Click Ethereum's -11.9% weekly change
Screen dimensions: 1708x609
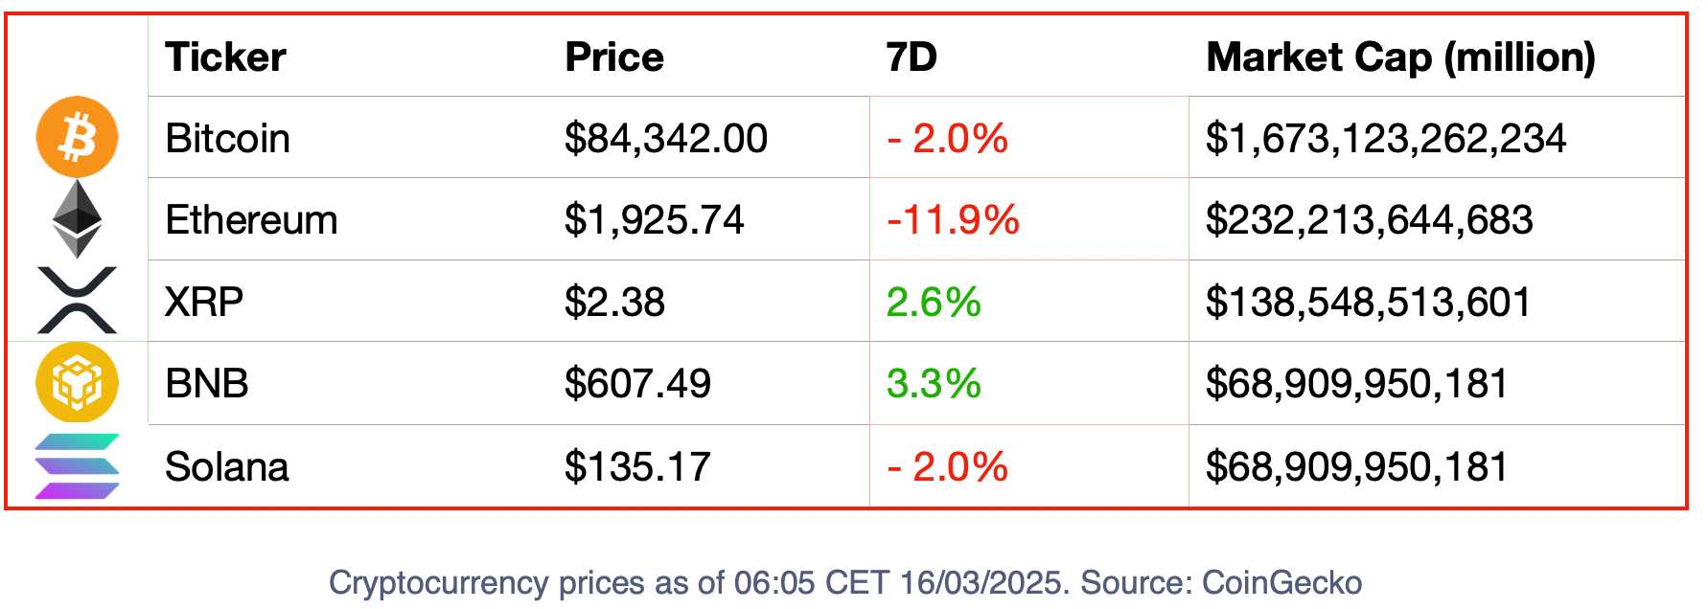(x=953, y=220)
